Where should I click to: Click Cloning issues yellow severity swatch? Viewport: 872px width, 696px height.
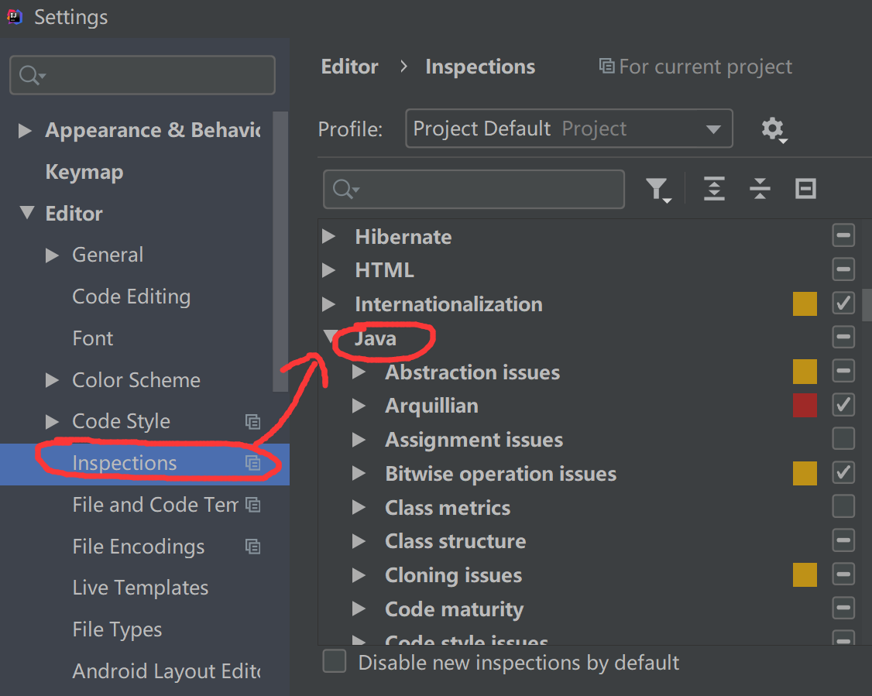tap(805, 574)
